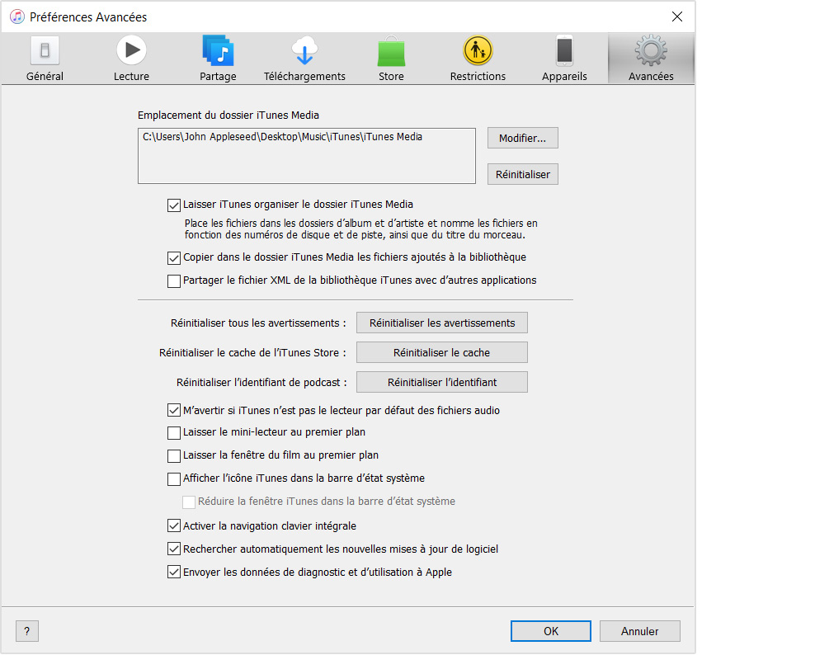The width and height of the screenshot is (815, 655).
Task: Select the Partage music sharing icon
Action: point(218,51)
